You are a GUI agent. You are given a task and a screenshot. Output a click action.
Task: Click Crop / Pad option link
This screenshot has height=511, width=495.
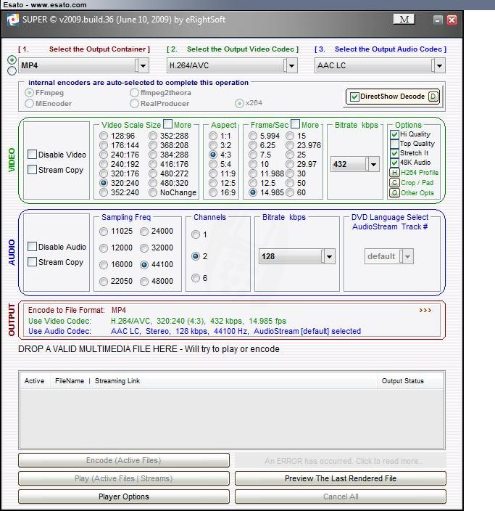417,183
